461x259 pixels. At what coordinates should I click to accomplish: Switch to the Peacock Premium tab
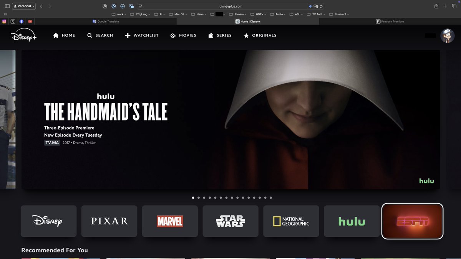(390, 21)
